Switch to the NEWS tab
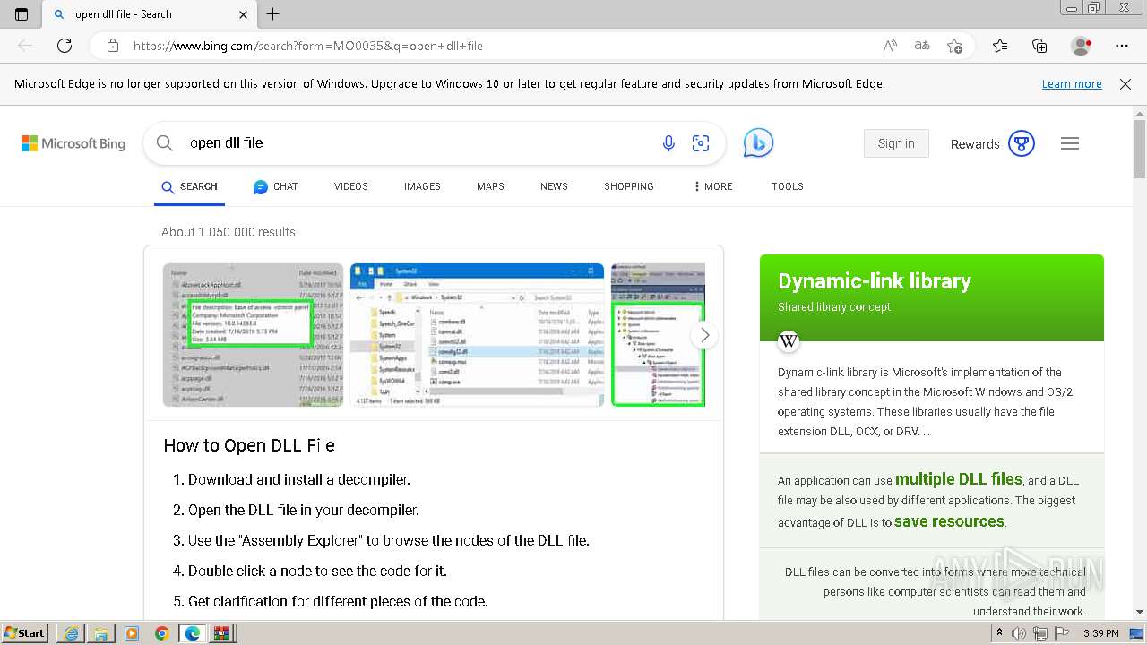The image size is (1147, 645). point(554,186)
